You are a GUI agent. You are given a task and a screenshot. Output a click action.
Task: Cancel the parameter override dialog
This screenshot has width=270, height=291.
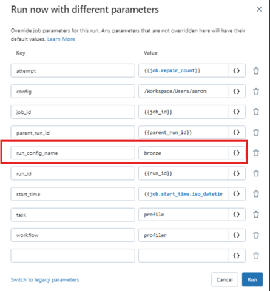[224, 279]
